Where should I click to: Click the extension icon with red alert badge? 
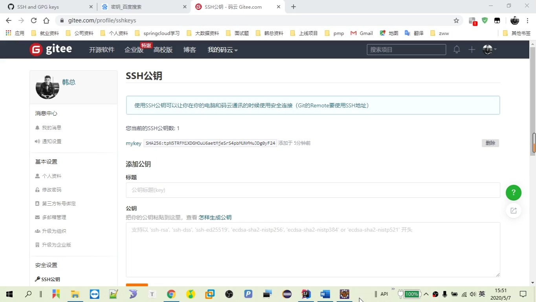pos(473,21)
